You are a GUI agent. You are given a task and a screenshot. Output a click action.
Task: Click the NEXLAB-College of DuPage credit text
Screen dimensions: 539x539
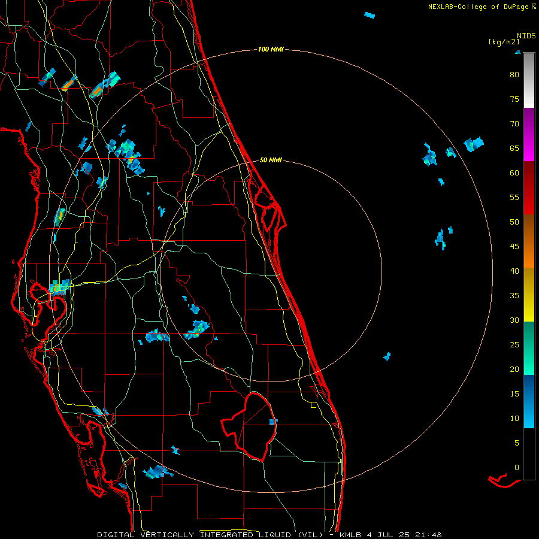(478, 7)
